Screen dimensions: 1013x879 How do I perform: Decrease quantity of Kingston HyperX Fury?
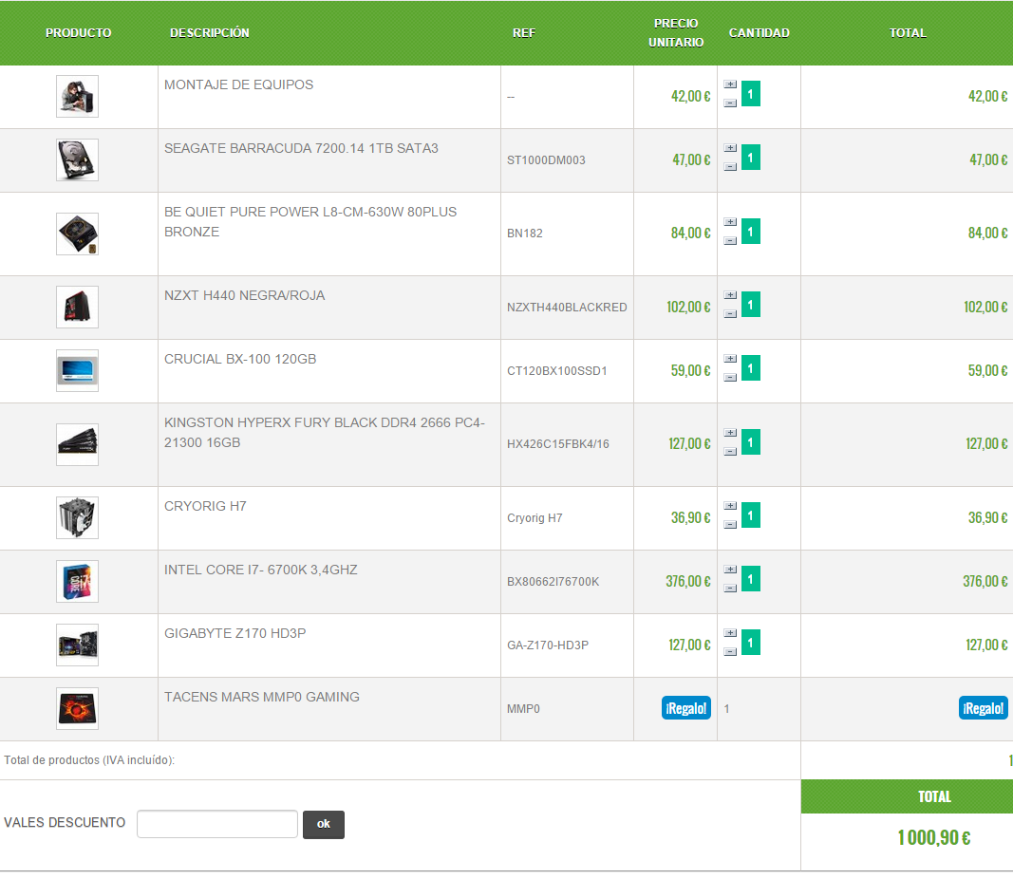coord(730,452)
